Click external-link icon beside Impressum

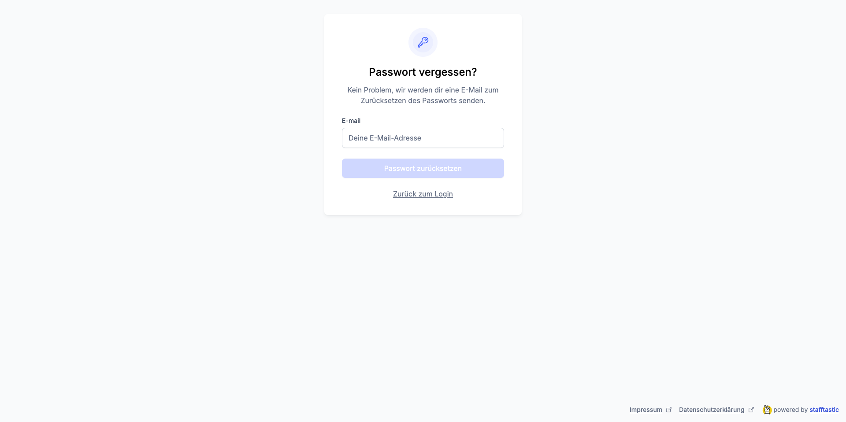(669, 410)
